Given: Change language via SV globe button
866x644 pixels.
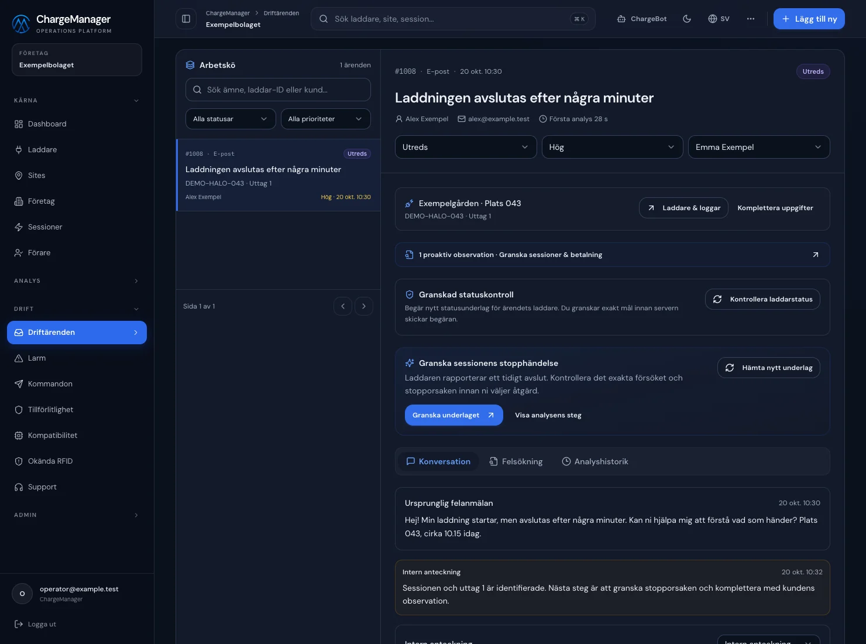Looking at the screenshot, I should pos(719,19).
